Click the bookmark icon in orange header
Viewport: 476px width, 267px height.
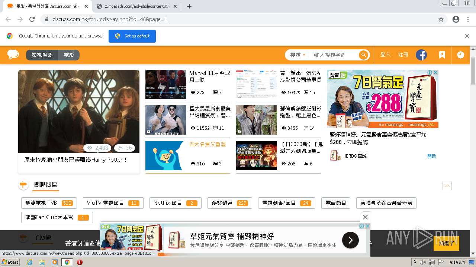pos(442,55)
